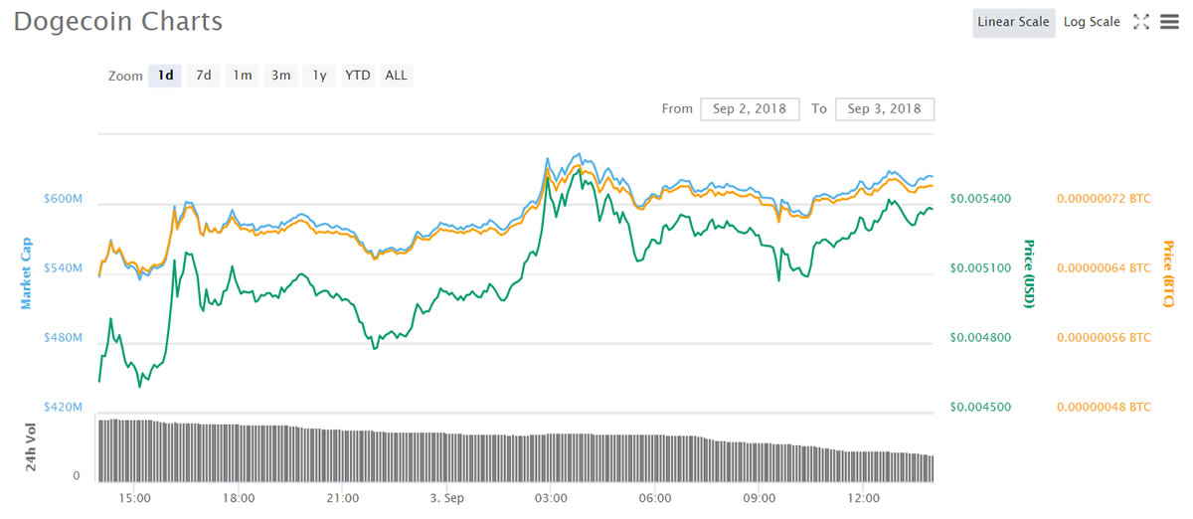
Task: Click the 3. Sep date axis label
Action: 446,498
